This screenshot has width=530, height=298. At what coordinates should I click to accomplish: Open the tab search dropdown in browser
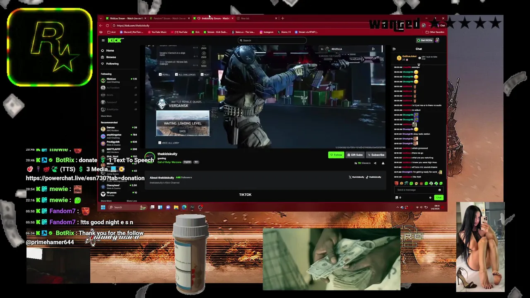[101, 18]
